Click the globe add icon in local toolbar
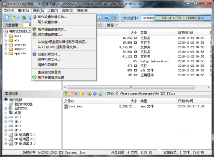The width and height of the screenshot is (214, 157). click(89, 94)
